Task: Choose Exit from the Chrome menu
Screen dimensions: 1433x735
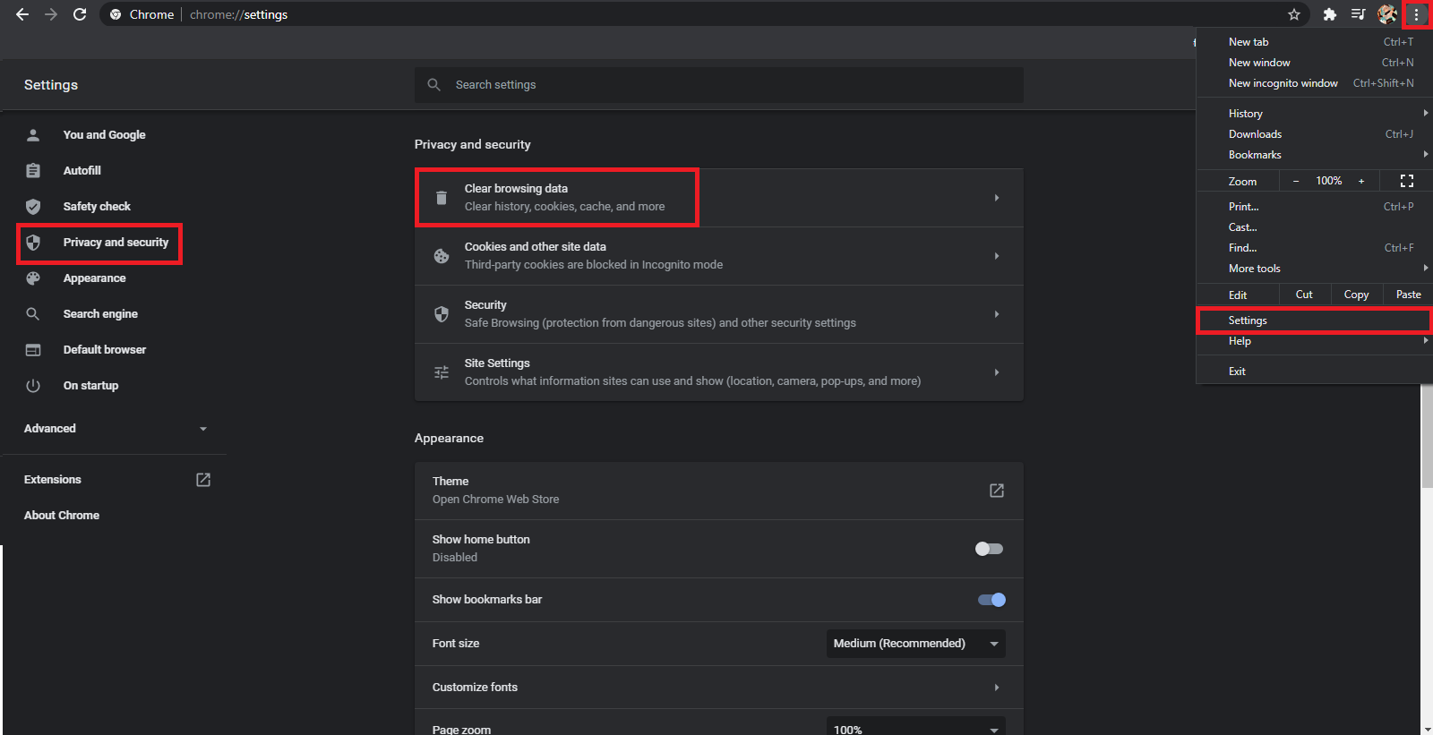Action: [x=1314, y=372]
